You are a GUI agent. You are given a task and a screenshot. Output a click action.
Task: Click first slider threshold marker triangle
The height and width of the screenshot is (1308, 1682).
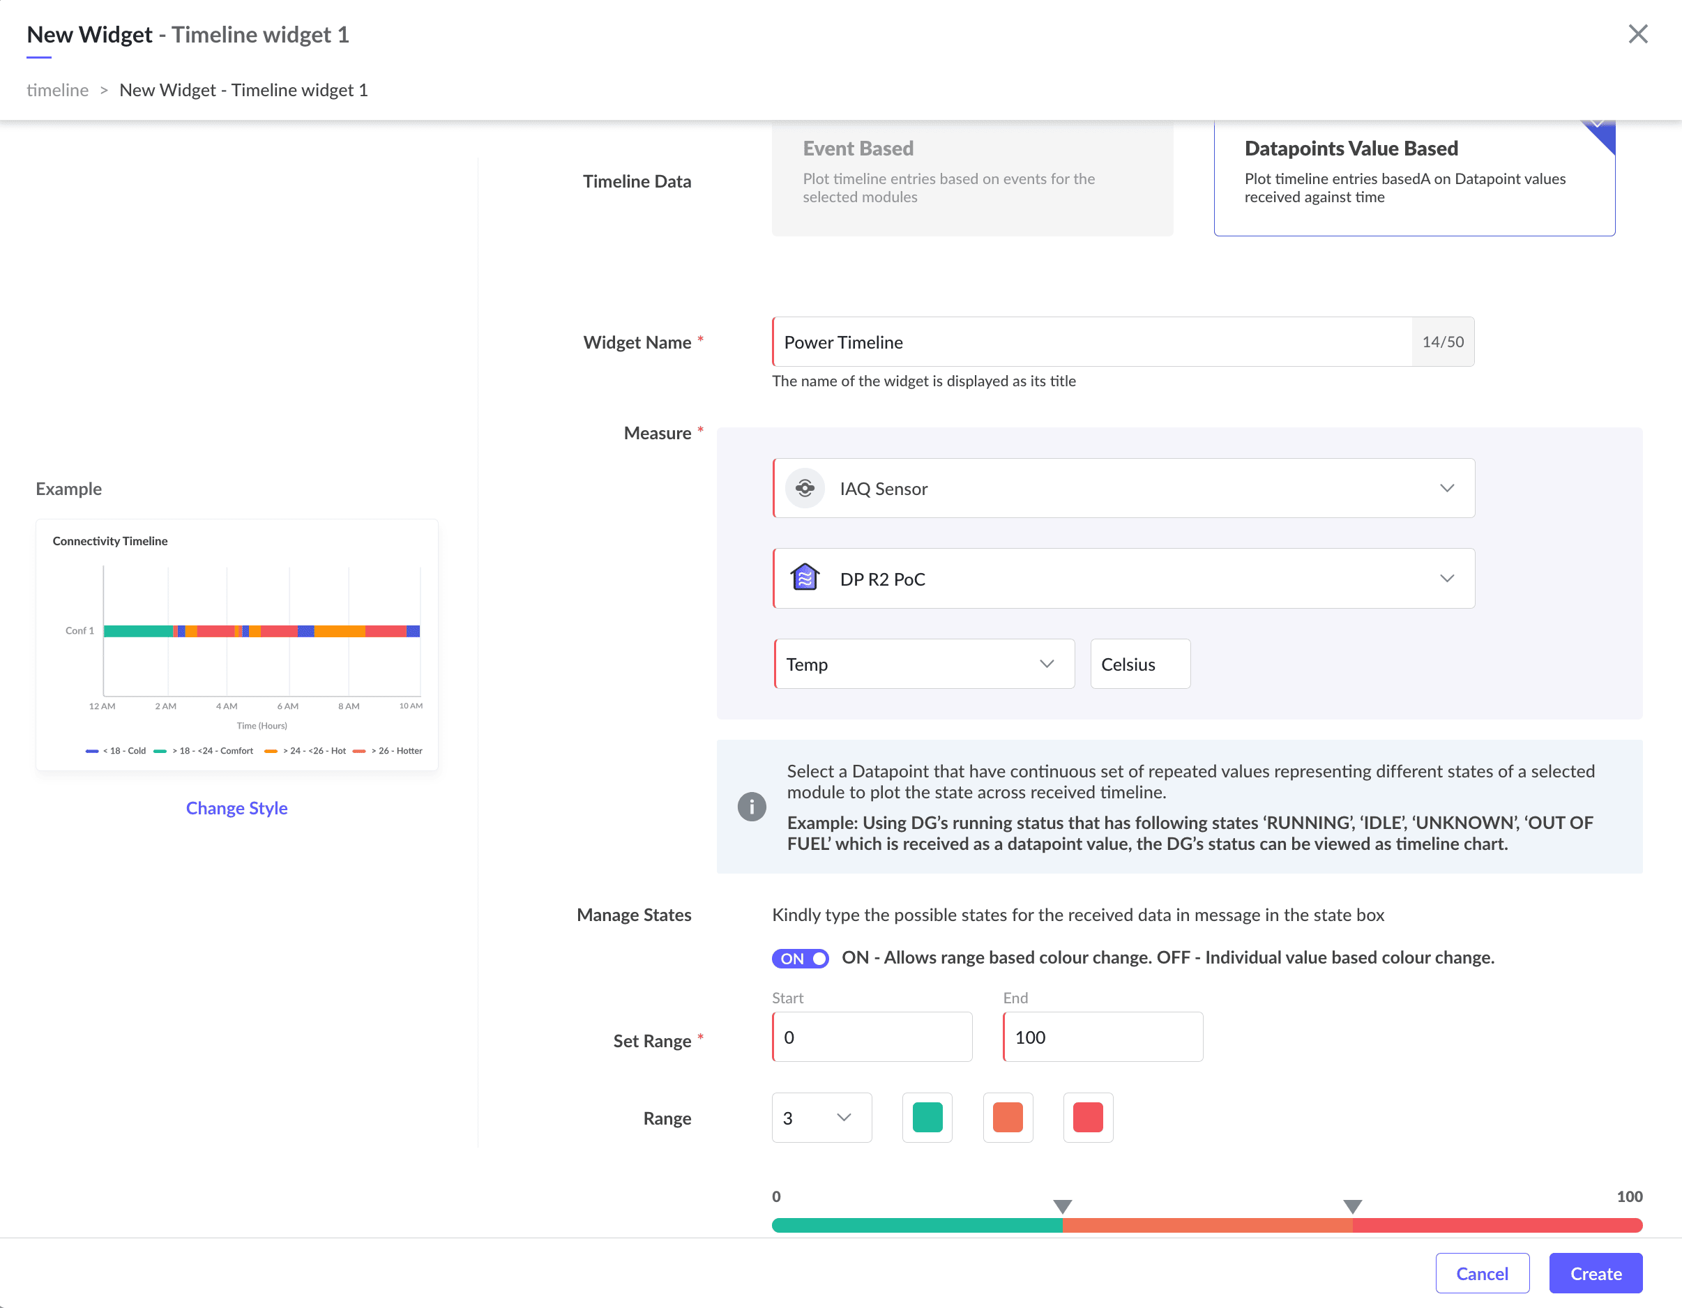pos(1062,1206)
